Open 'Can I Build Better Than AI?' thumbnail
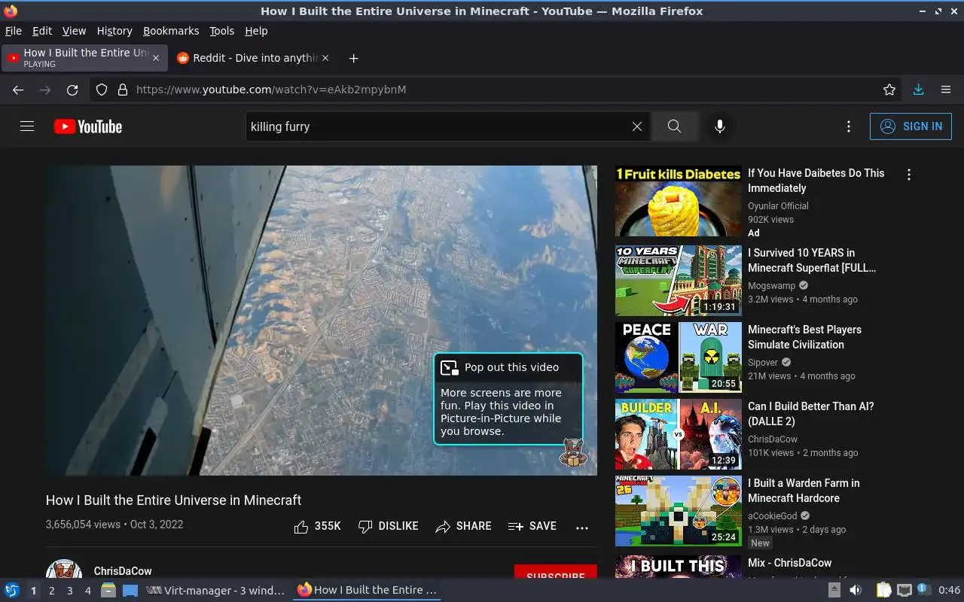The height and width of the screenshot is (602, 964). 678,434
